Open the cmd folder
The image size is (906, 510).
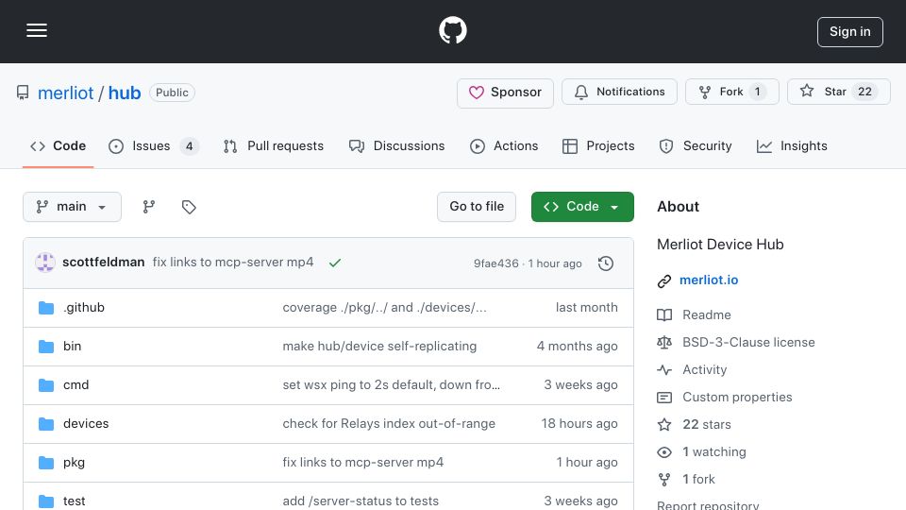[x=75, y=385]
